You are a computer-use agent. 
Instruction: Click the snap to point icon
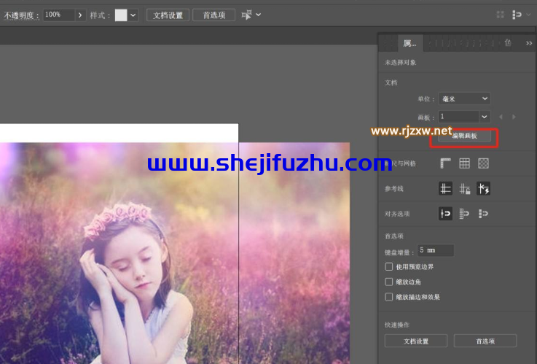pos(445,214)
